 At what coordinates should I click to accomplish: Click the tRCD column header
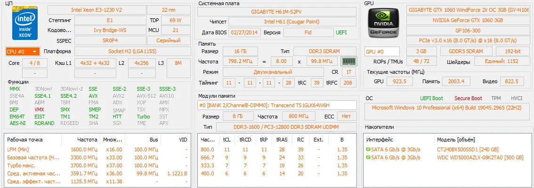click(245, 140)
